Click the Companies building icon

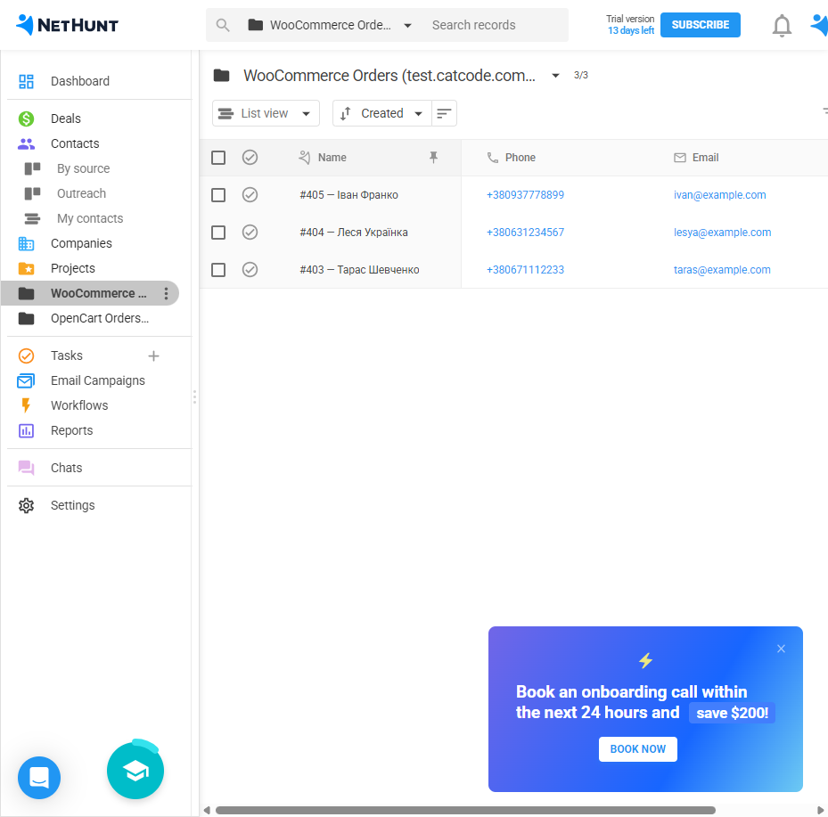[x=26, y=243]
